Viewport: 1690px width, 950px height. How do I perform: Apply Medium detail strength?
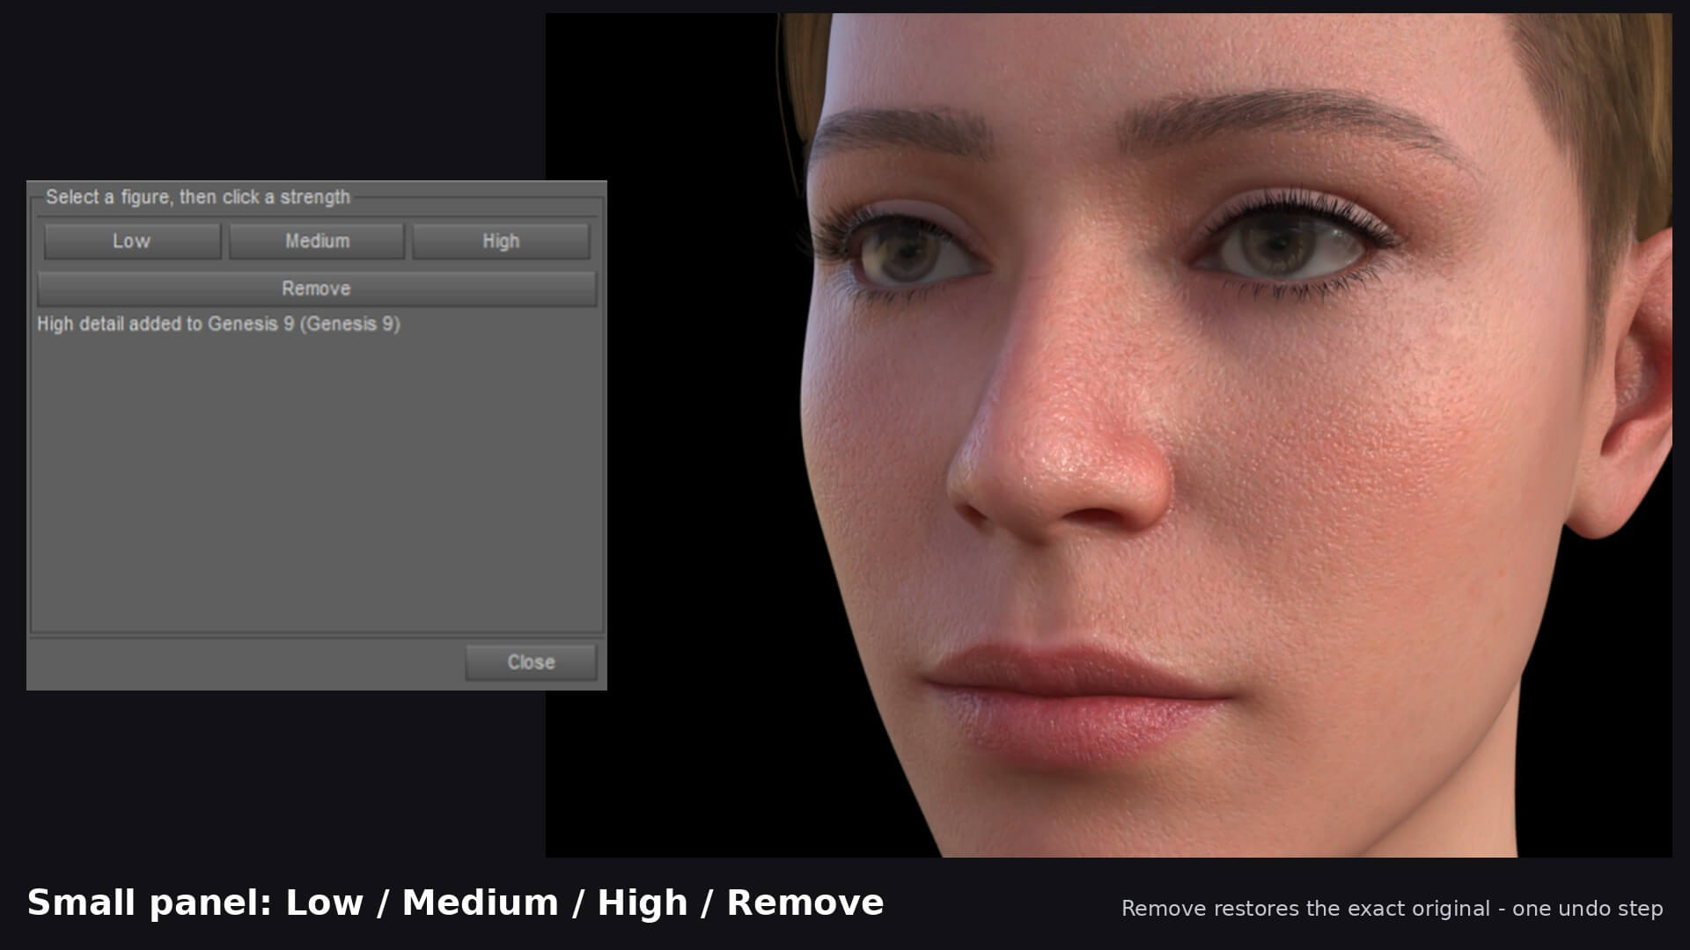point(317,241)
